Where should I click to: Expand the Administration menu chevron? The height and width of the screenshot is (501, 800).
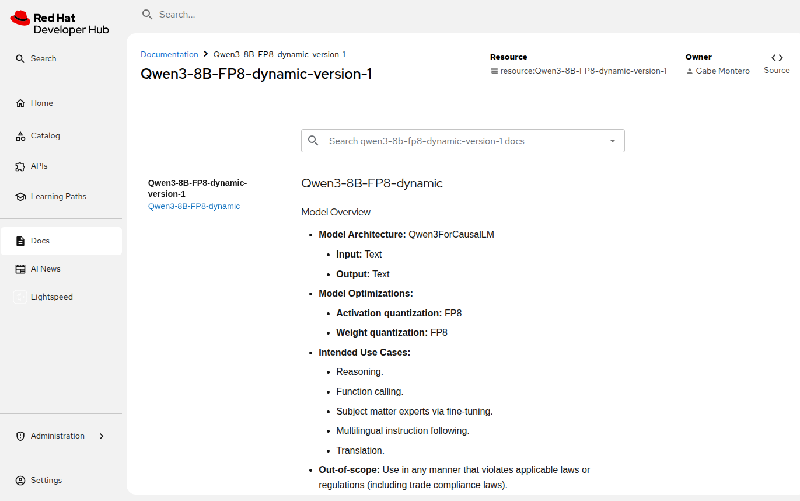click(102, 436)
